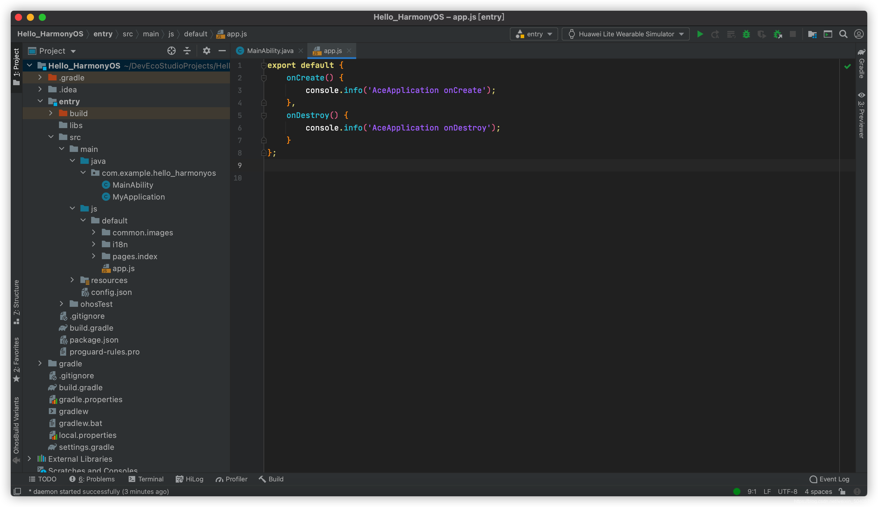This screenshot has width=878, height=507.
Task: Expand the build folder under entry
Action: coord(51,113)
